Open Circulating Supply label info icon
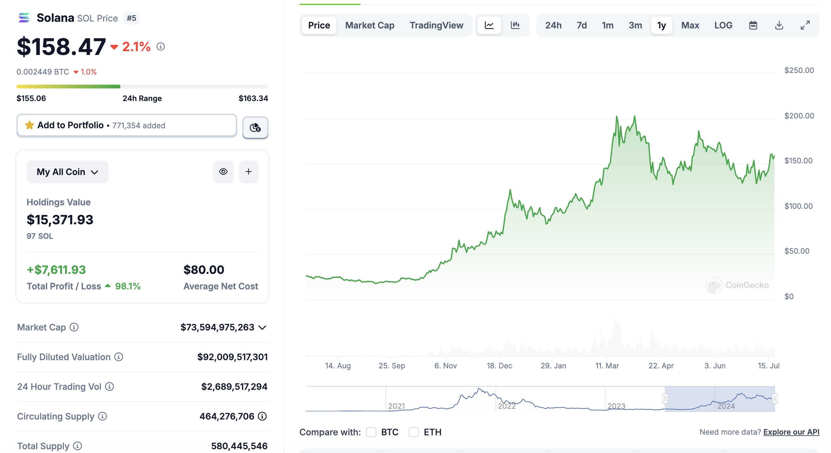The width and height of the screenshot is (831, 453). click(102, 416)
